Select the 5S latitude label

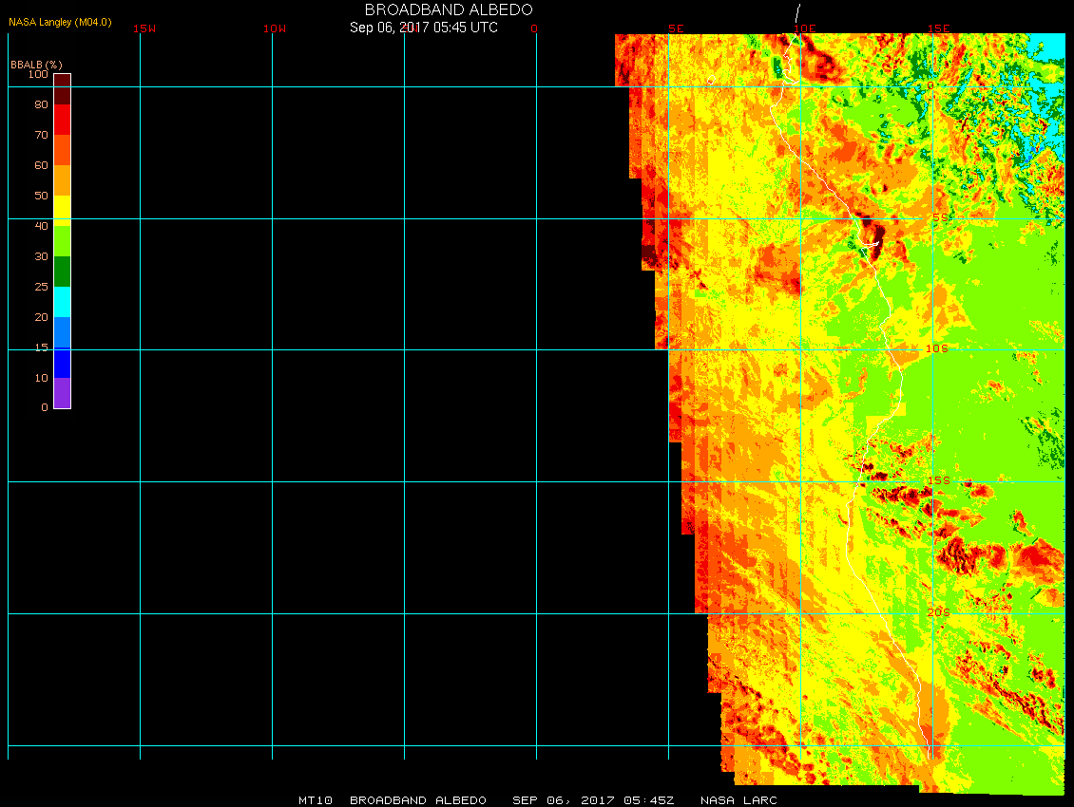pos(939,217)
